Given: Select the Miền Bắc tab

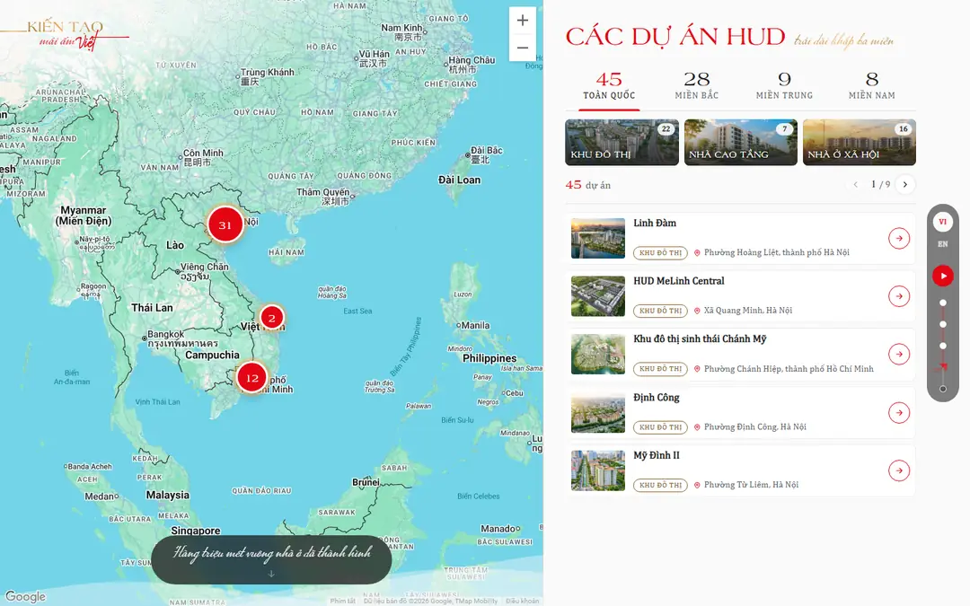Looking at the screenshot, I should point(697,86).
